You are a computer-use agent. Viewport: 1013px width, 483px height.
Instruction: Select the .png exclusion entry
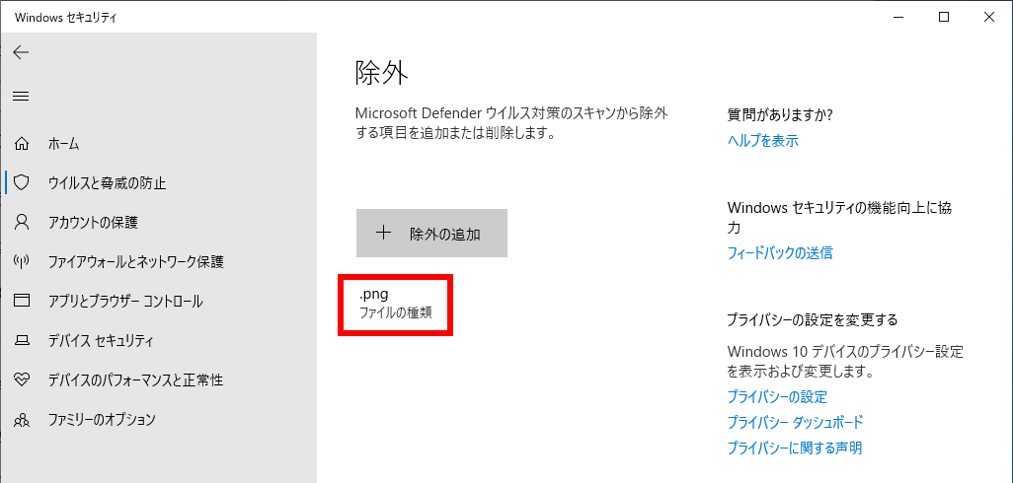pyautogui.click(x=395, y=305)
